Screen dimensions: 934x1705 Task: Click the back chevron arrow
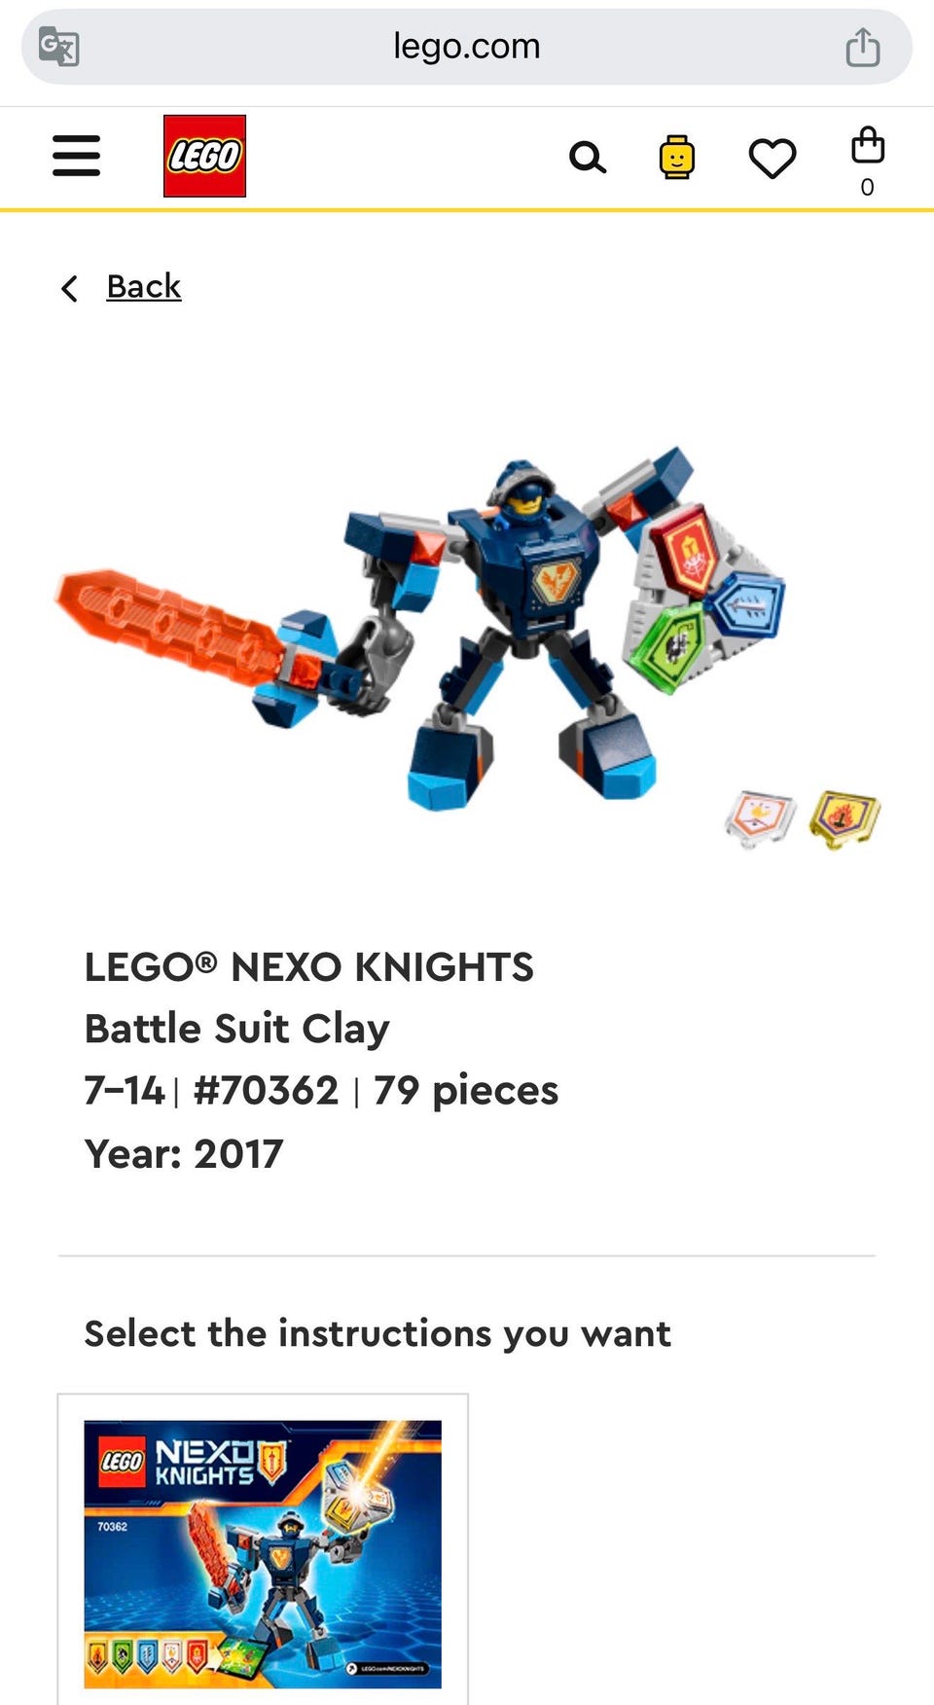coord(69,288)
